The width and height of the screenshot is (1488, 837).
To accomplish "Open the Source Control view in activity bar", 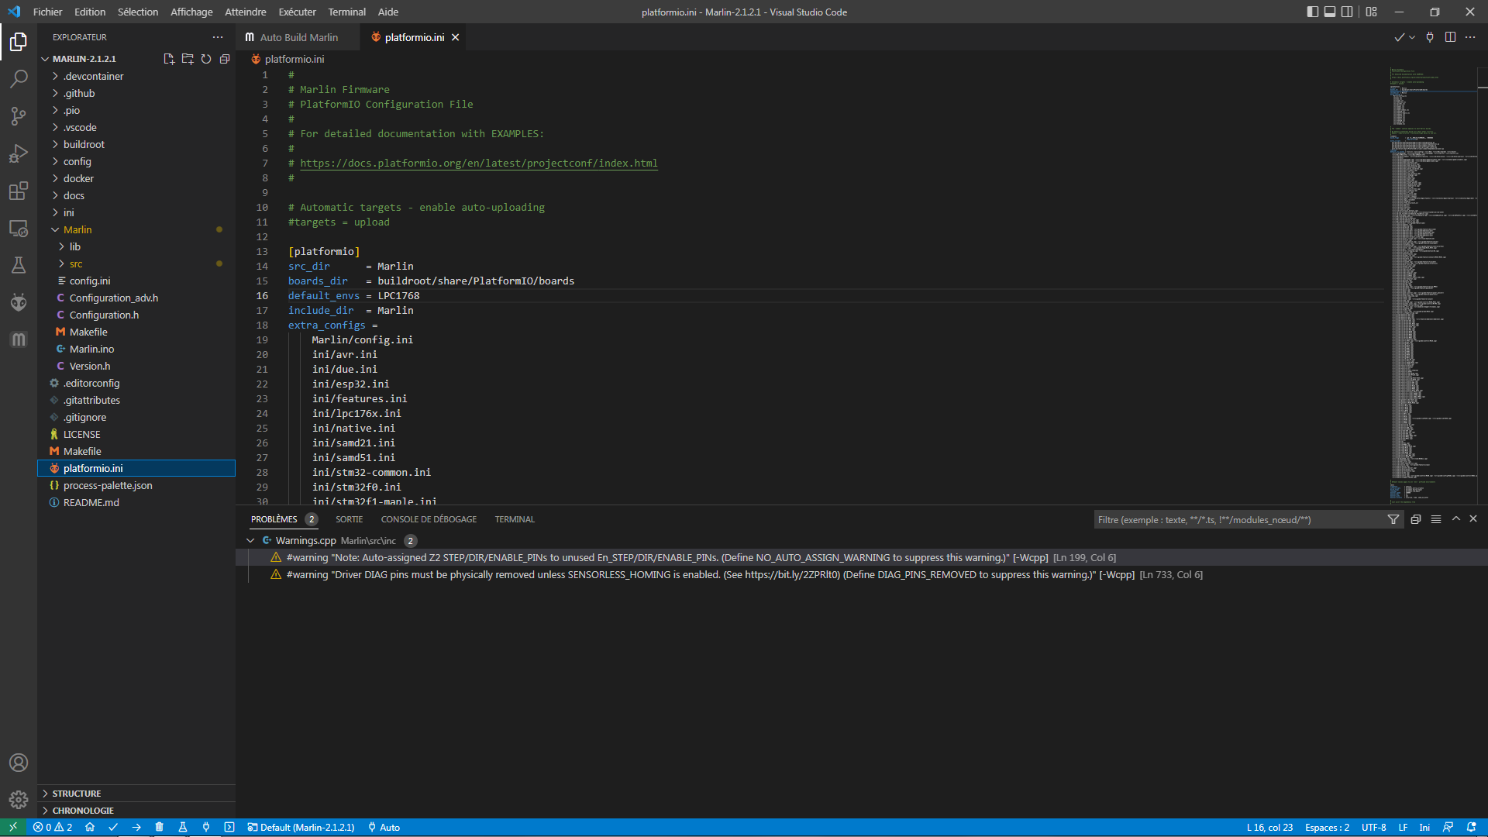I will [x=19, y=116].
